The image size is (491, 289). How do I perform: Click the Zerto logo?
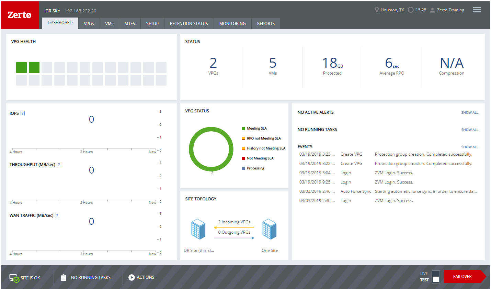coord(20,15)
